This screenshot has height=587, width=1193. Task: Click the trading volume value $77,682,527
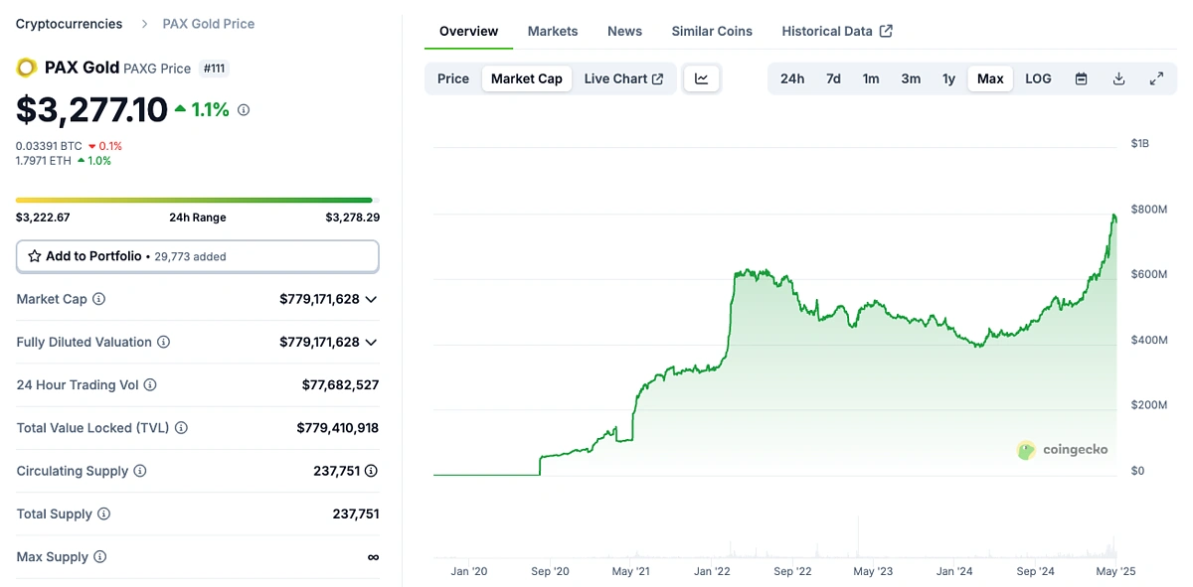click(x=340, y=385)
